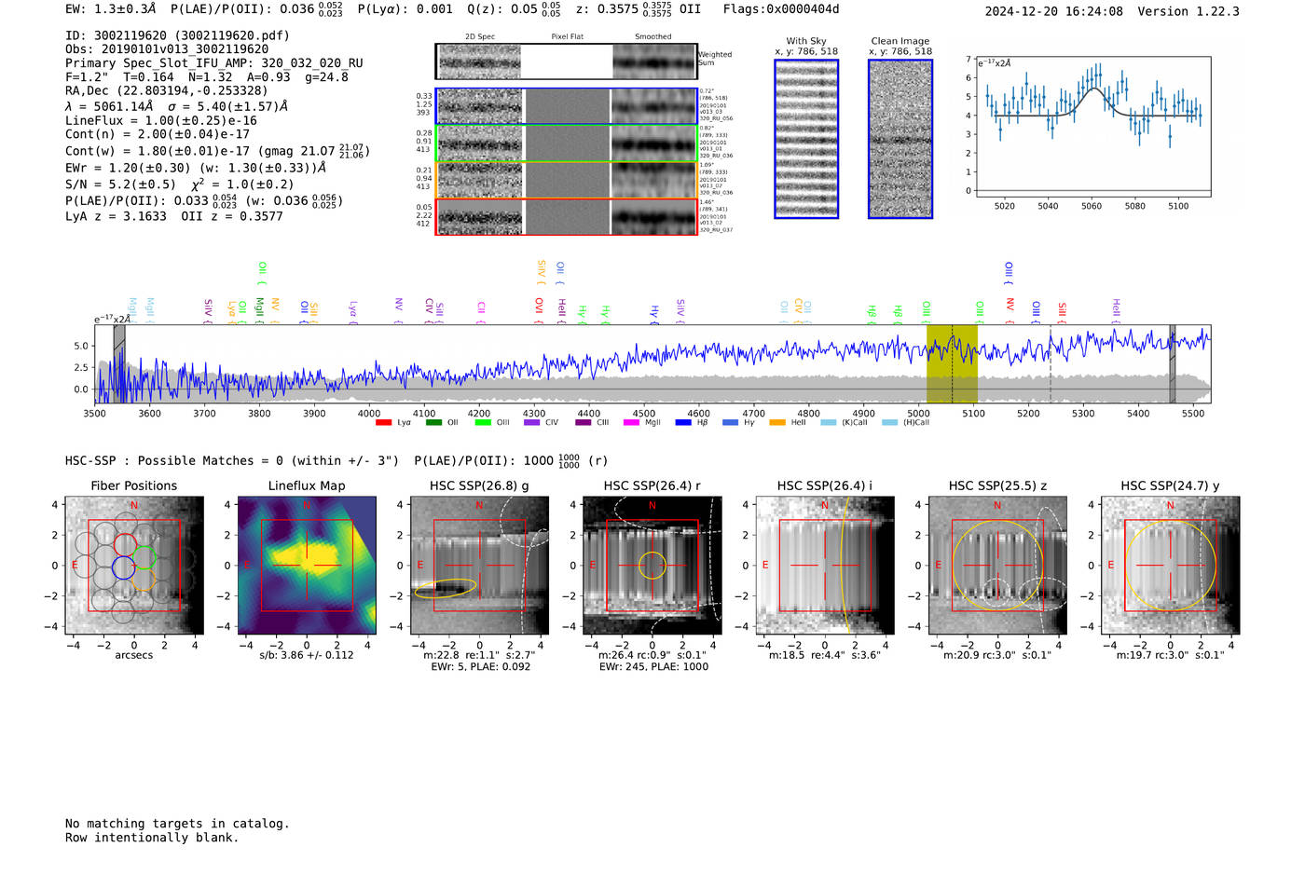
Task: Click the 'EWr: 245, PLAE: 1000' caption
Action: [x=652, y=666]
